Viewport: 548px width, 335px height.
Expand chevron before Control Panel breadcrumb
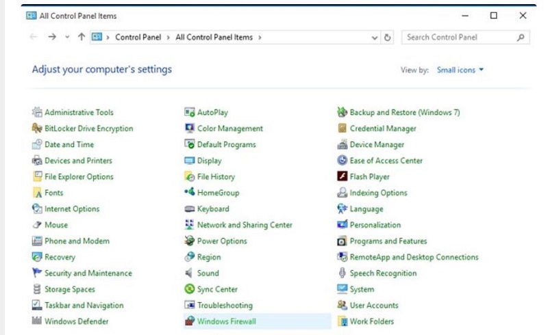(x=108, y=38)
